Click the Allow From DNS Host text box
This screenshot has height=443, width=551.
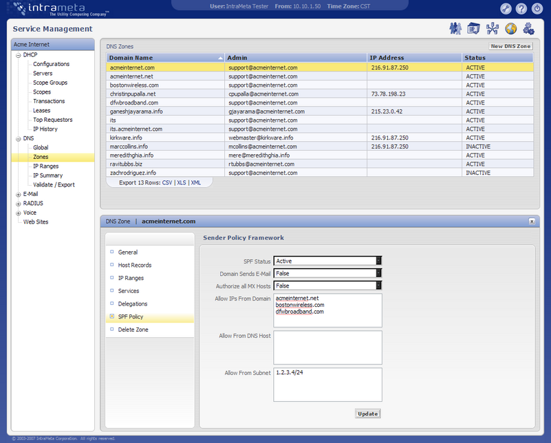tap(327, 347)
